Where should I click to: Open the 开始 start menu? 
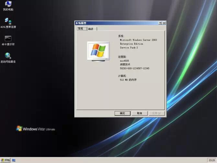click(x=5, y=160)
